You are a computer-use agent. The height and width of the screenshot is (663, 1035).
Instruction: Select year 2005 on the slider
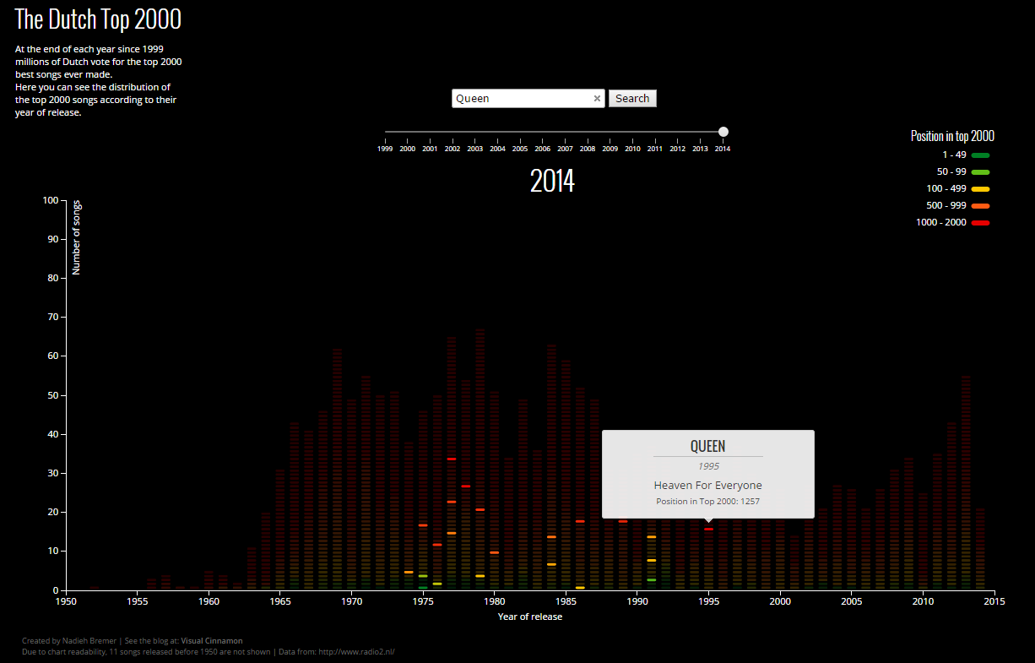(x=520, y=148)
